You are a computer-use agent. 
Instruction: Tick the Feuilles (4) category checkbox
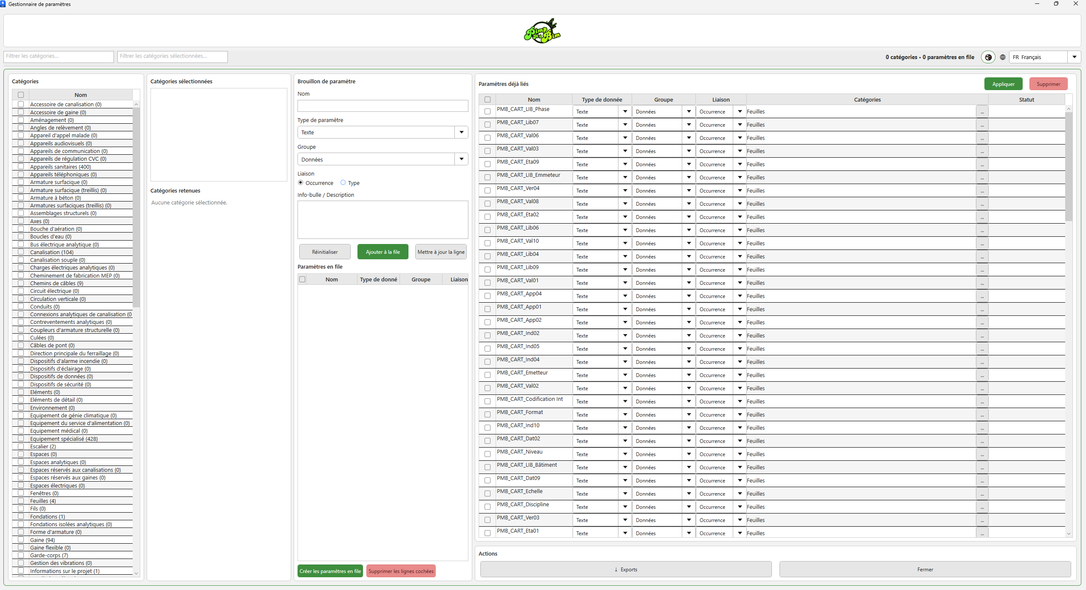tap(21, 501)
